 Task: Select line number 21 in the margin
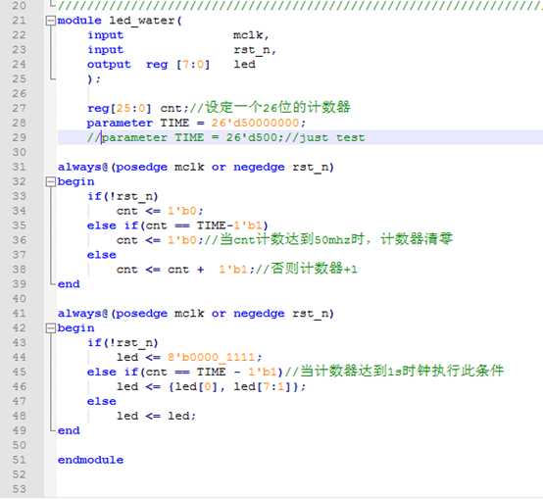(19, 21)
